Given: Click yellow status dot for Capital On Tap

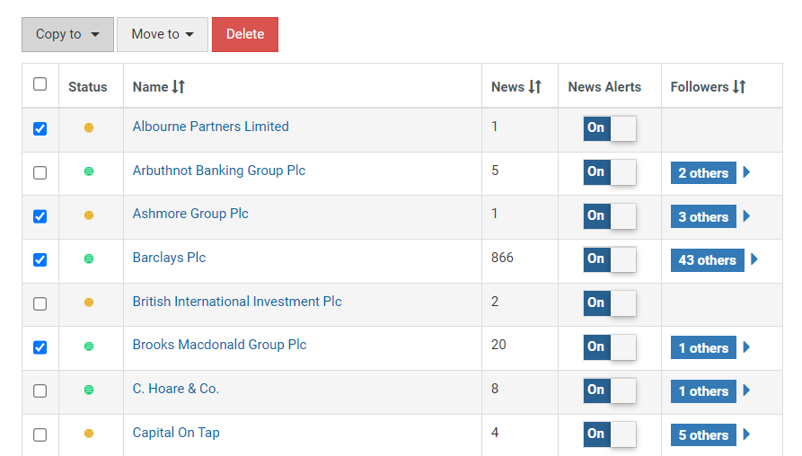Looking at the screenshot, I should 89,434.
